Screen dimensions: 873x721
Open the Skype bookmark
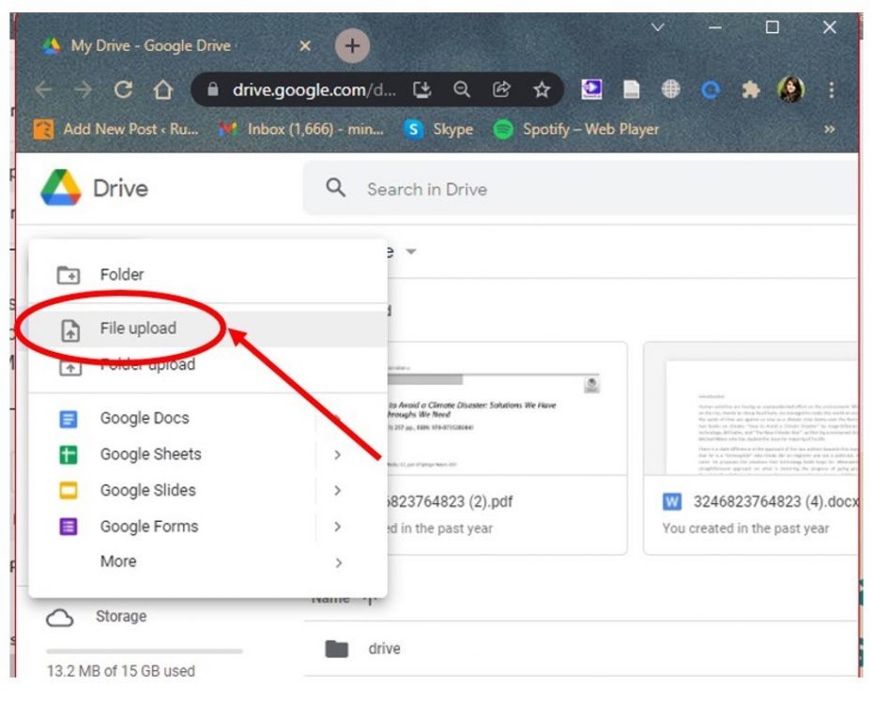click(438, 130)
